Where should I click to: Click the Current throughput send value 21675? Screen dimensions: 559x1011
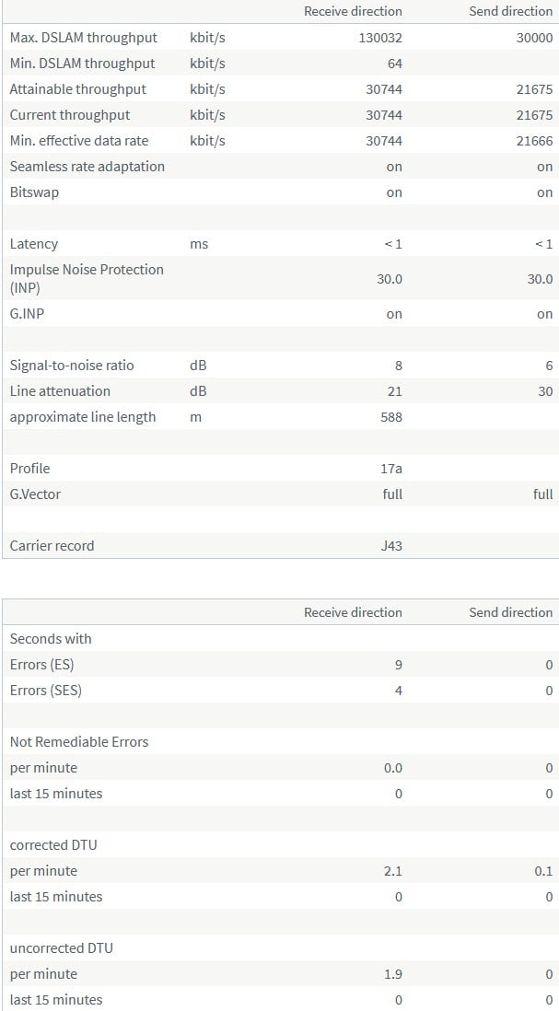tap(534, 115)
